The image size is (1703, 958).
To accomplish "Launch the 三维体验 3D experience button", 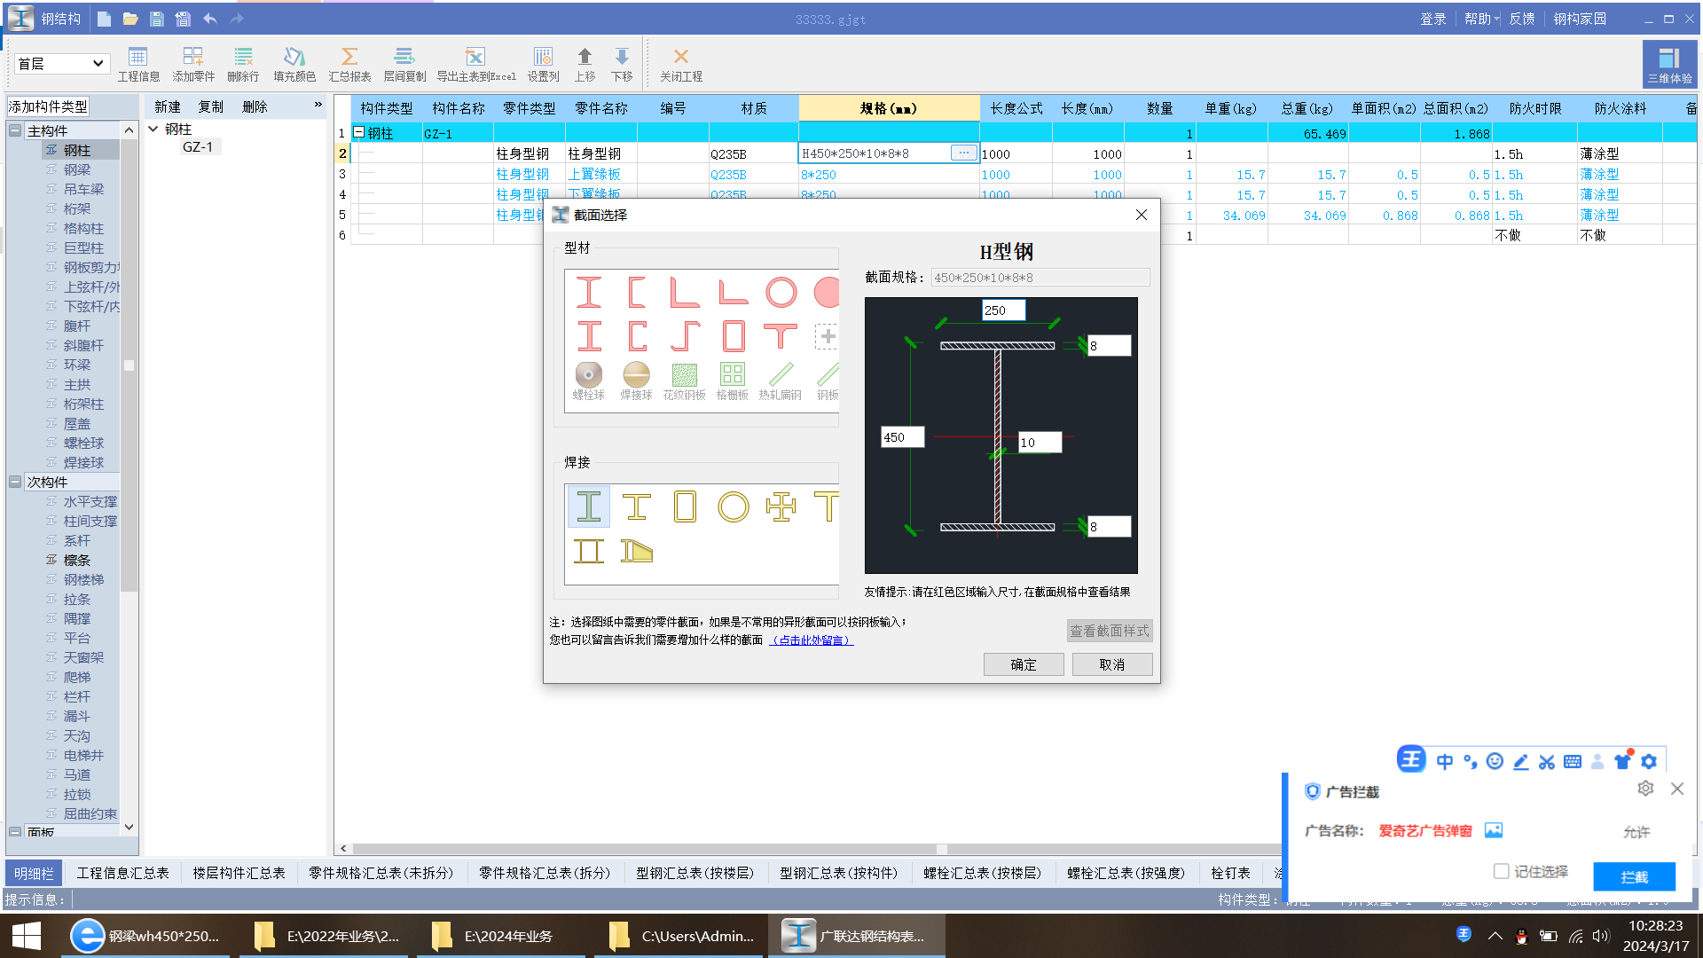I will click(x=1669, y=65).
